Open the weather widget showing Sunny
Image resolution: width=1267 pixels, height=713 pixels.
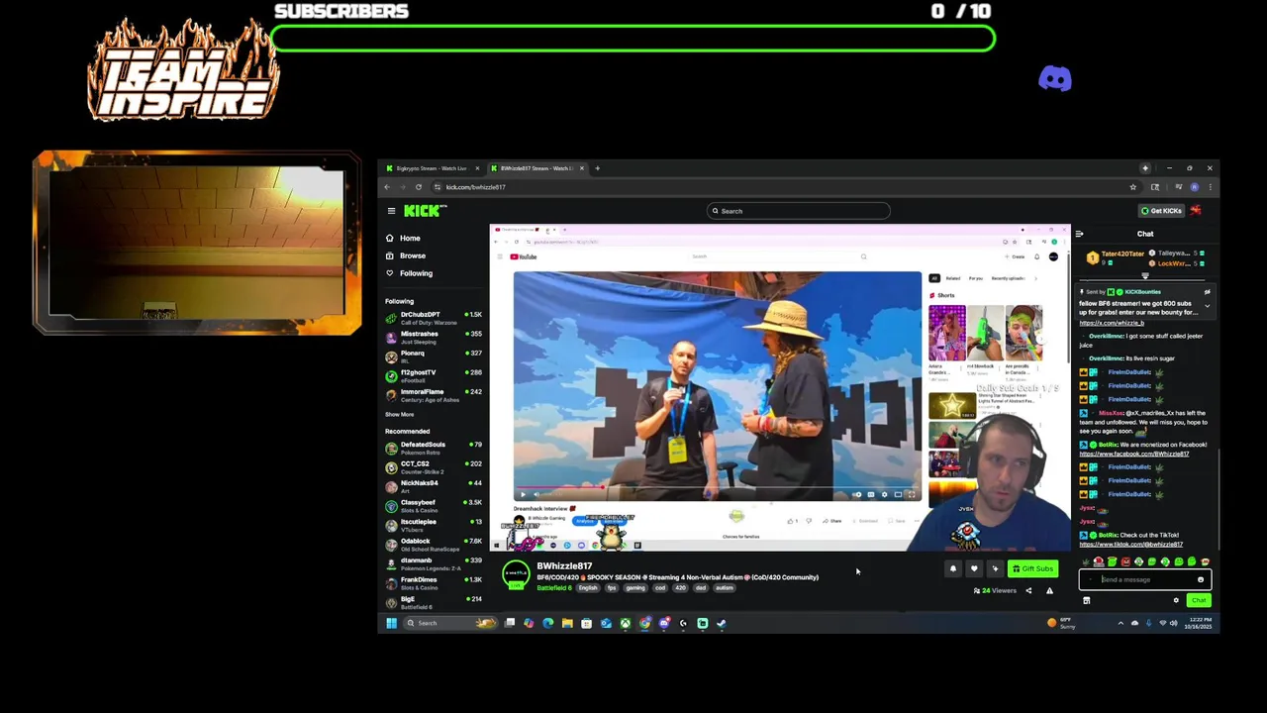[1060, 623]
